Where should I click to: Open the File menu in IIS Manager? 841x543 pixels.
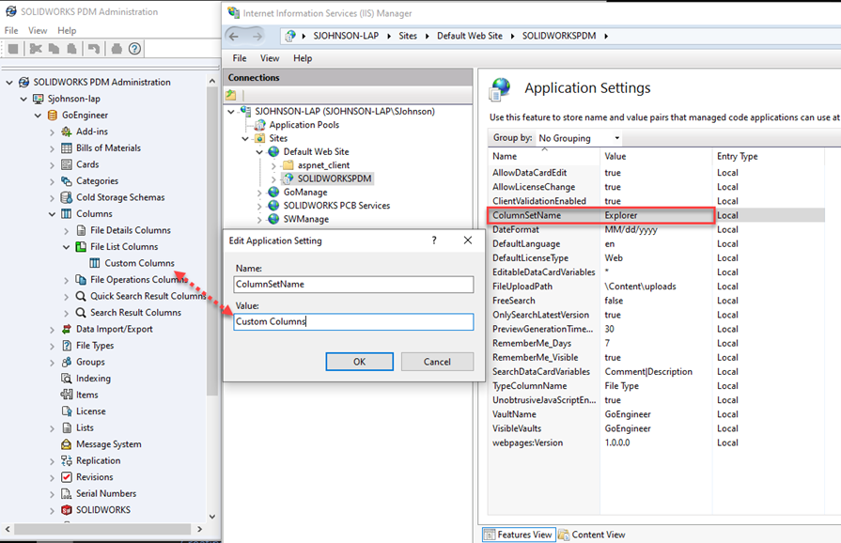(x=240, y=58)
